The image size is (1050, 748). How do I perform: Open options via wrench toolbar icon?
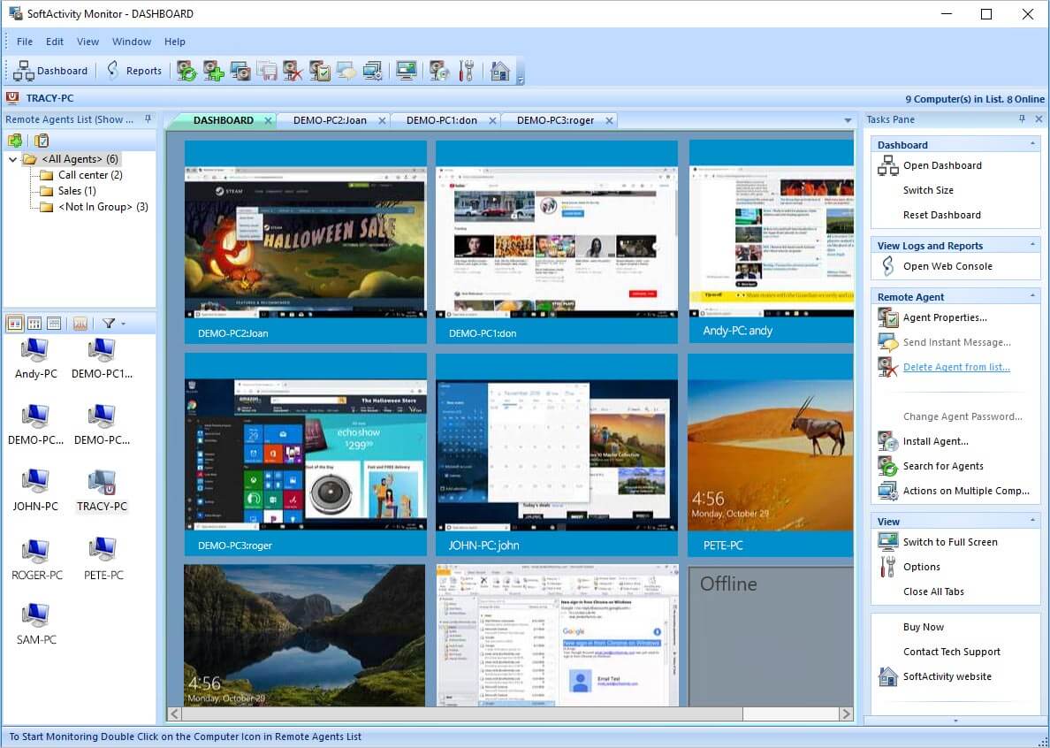point(467,71)
